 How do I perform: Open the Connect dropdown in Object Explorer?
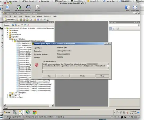7,25
